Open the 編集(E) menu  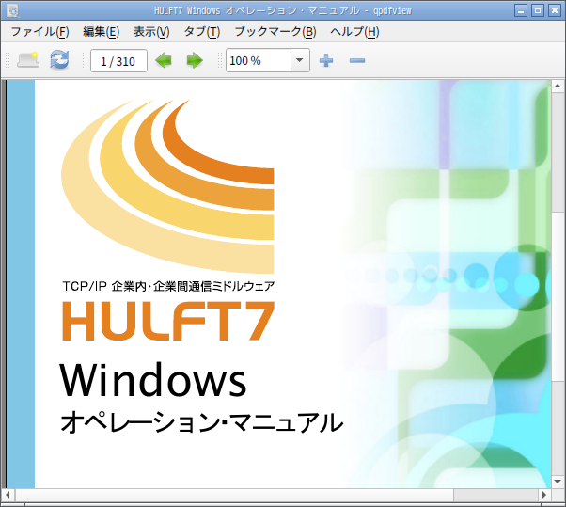[x=102, y=32]
